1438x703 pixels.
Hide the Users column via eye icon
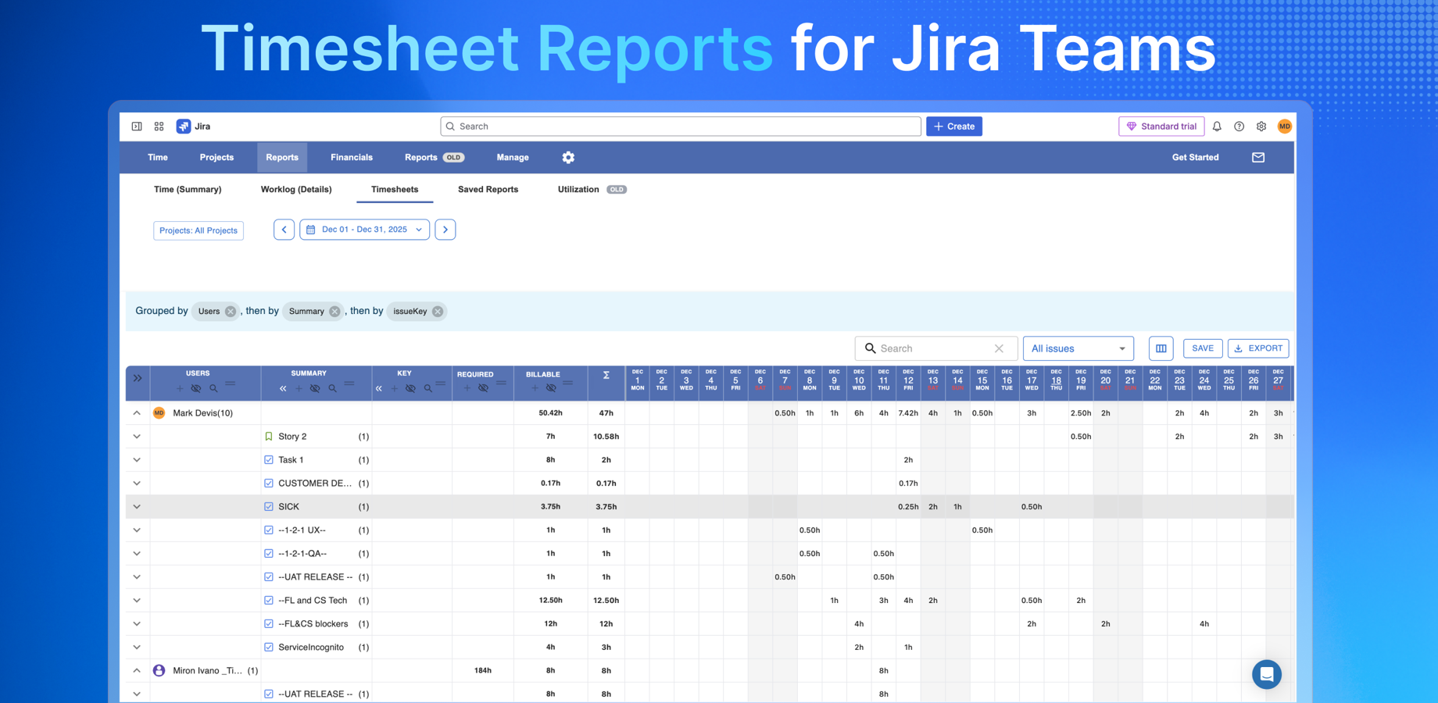tap(196, 388)
